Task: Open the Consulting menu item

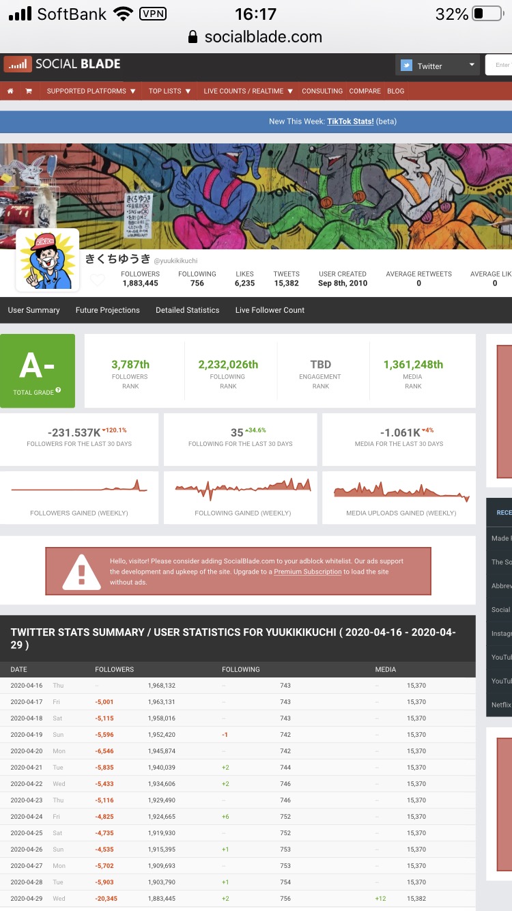Action: pos(322,91)
